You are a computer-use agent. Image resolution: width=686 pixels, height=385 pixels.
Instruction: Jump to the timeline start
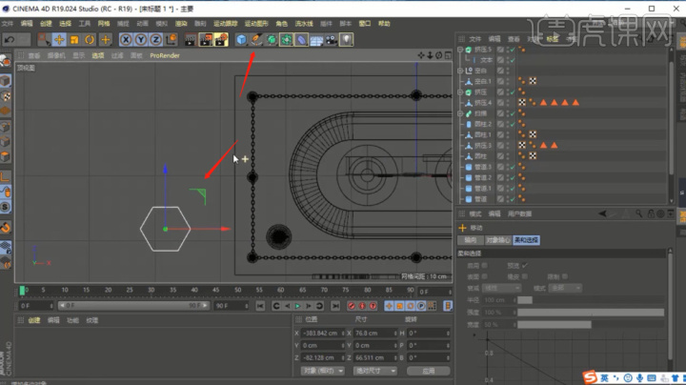260,306
